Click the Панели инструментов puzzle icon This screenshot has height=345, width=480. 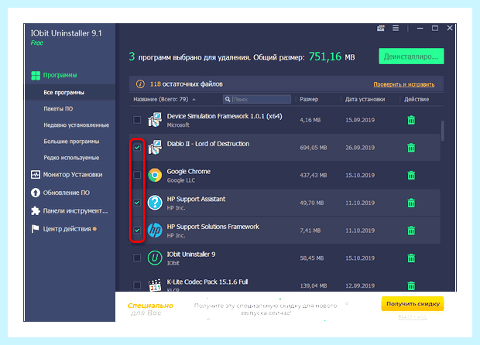[x=36, y=210]
